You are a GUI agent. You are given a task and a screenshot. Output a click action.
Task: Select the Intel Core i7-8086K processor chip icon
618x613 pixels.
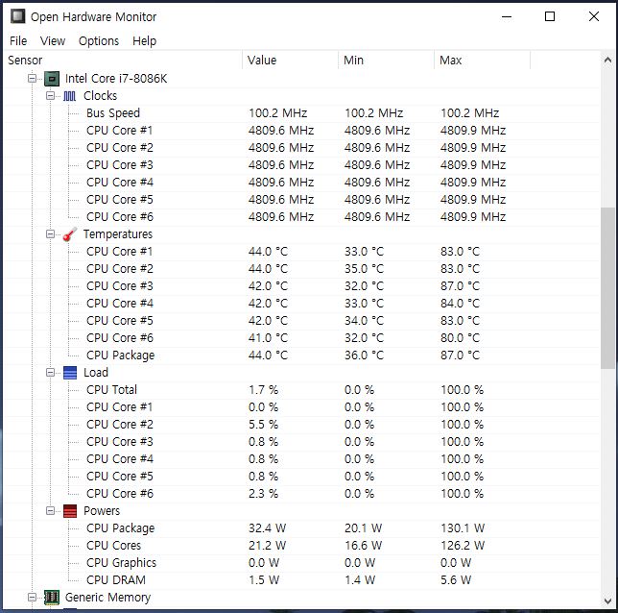tap(52, 79)
